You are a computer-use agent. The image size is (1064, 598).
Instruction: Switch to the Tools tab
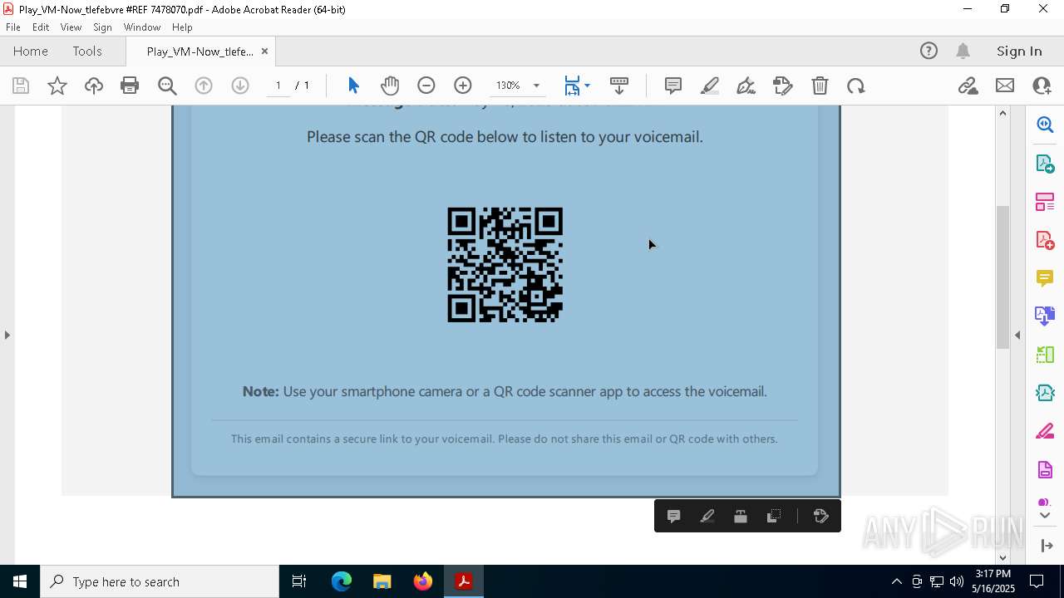click(x=87, y=51)
